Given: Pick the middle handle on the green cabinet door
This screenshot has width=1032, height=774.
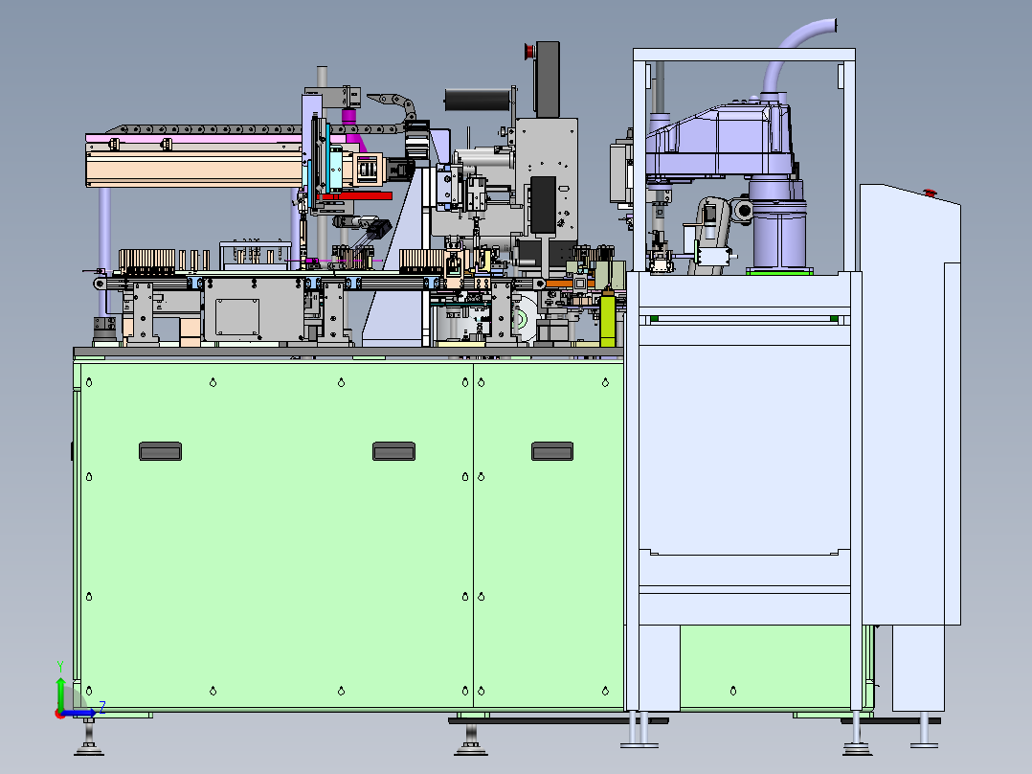Looking at the screenshot, I should coord(393,451).
